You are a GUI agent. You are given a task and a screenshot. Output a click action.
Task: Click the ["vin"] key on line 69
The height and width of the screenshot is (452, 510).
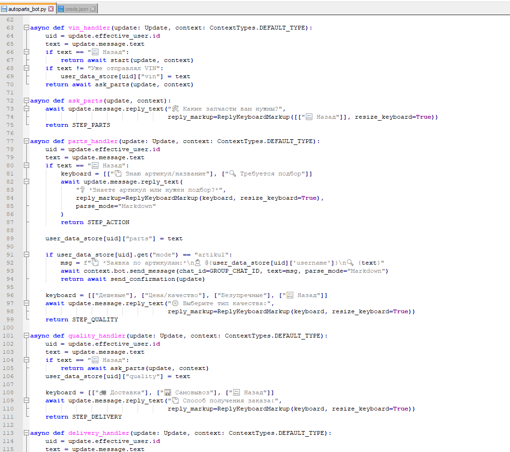pos(150,76)
